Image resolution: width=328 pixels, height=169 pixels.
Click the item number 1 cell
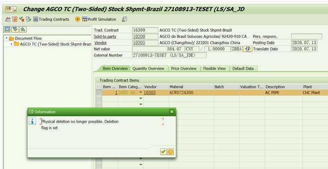click(110, 93)
